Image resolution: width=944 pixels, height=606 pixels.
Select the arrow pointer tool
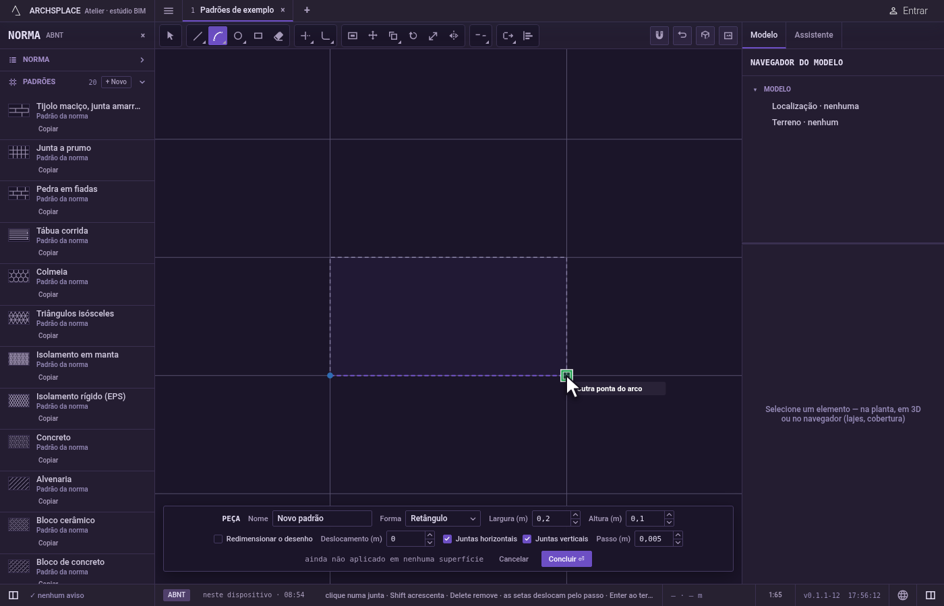(x=170, y=36)
